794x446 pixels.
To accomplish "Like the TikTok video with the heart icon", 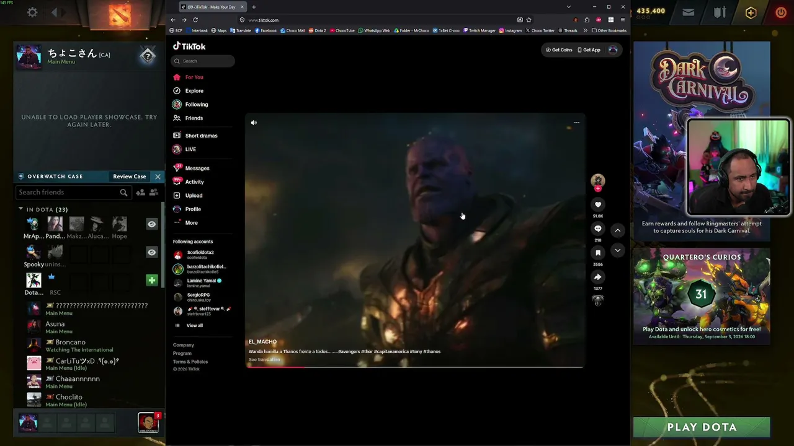I will (598, 204).
